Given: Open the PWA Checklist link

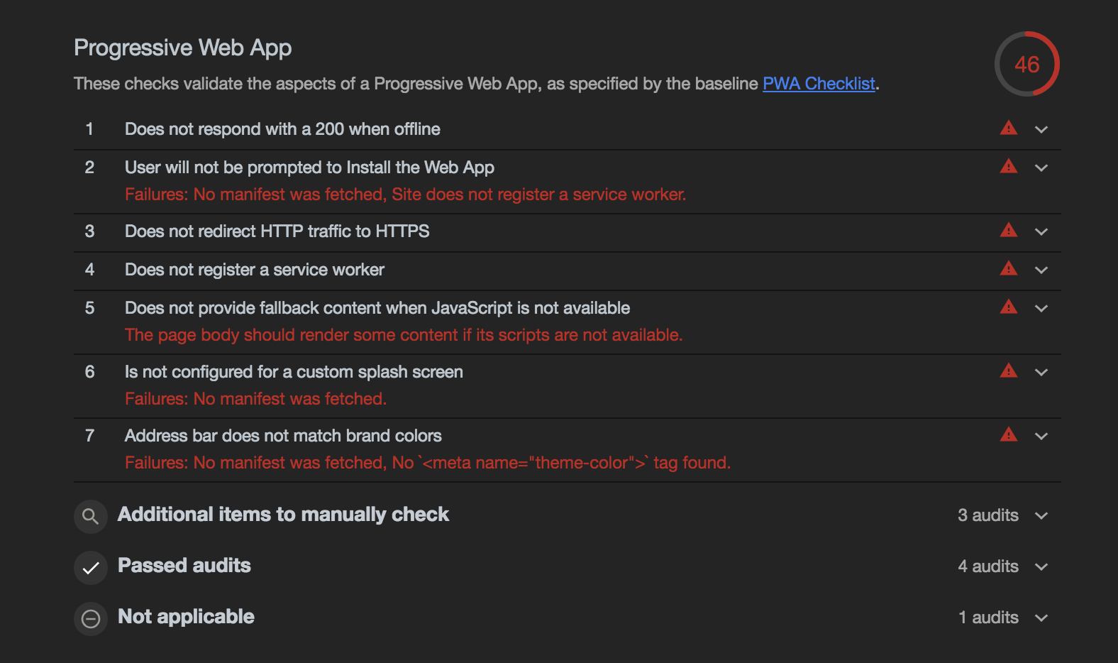Looking at the screenshot, I should (819, 84).
